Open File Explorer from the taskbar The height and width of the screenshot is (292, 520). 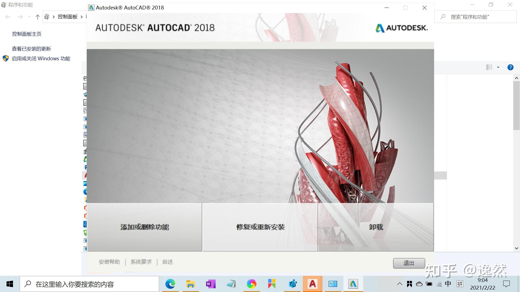[x=190, y=284]
